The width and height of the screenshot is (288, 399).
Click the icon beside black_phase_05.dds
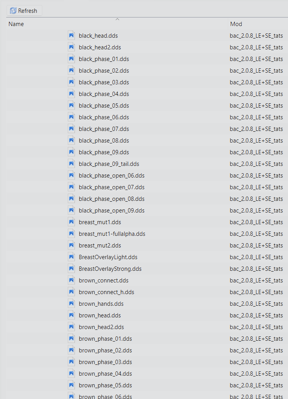tap(71, 106)
